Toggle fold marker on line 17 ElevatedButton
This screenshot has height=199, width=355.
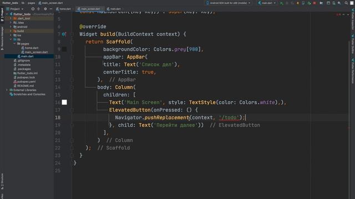(x=72, y=110)
